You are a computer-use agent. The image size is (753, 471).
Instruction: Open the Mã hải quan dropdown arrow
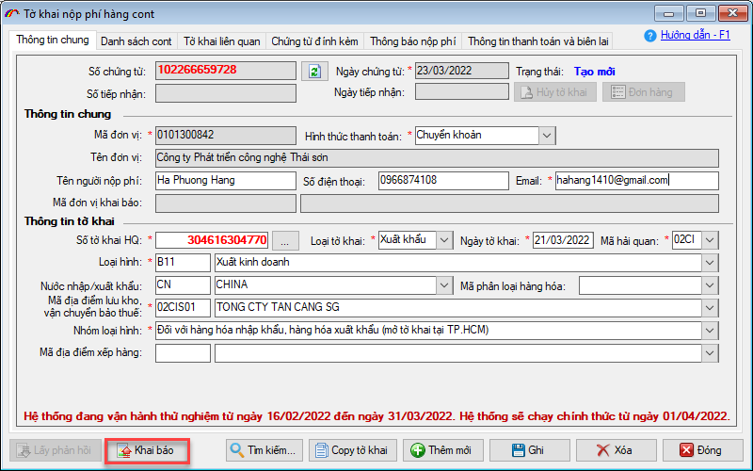point(710,240)
